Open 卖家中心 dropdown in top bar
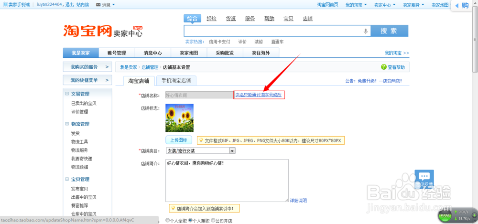Screen dimensions: 478x224 (385, 5)
